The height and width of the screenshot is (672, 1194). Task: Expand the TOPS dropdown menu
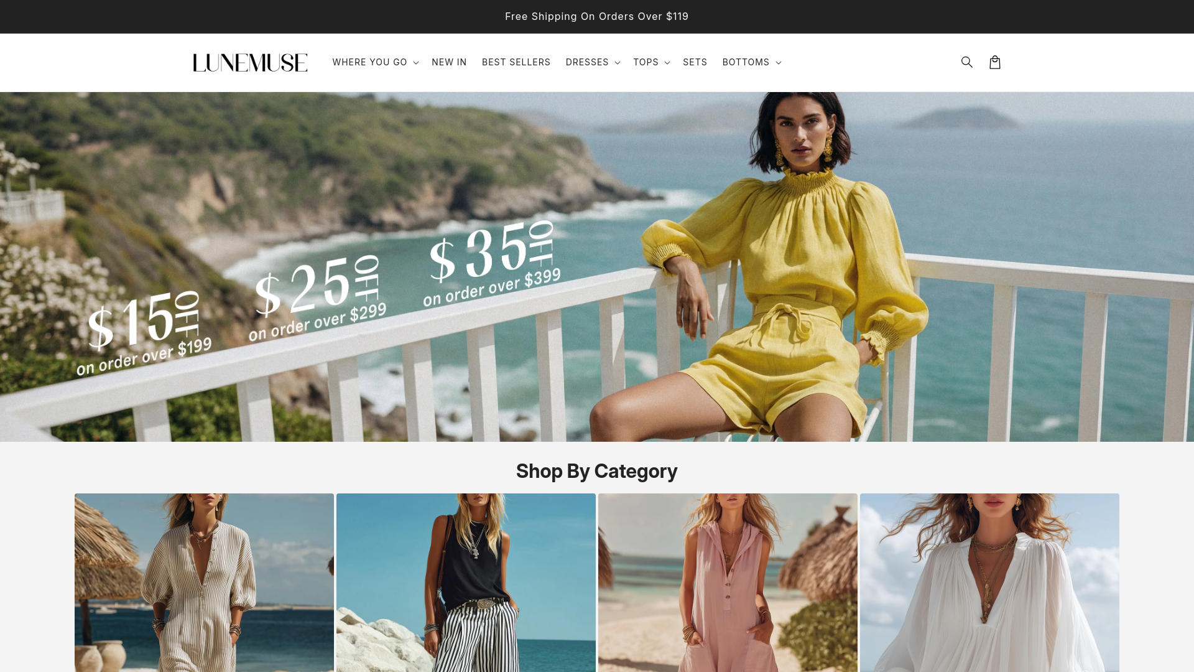click(651, 62)
